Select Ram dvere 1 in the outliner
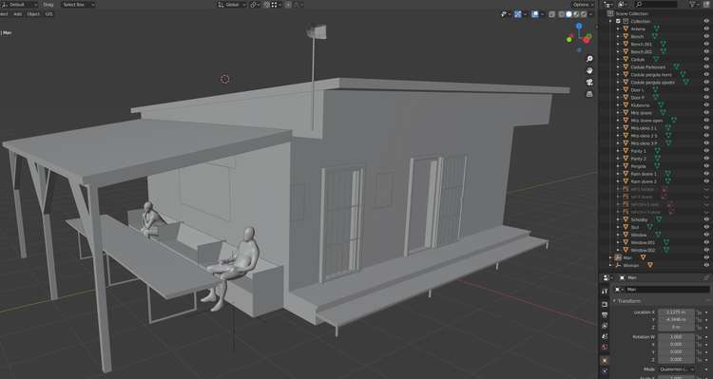Viewport: 713px width, 379px height. pyautogui.click(x=644, y=174)
